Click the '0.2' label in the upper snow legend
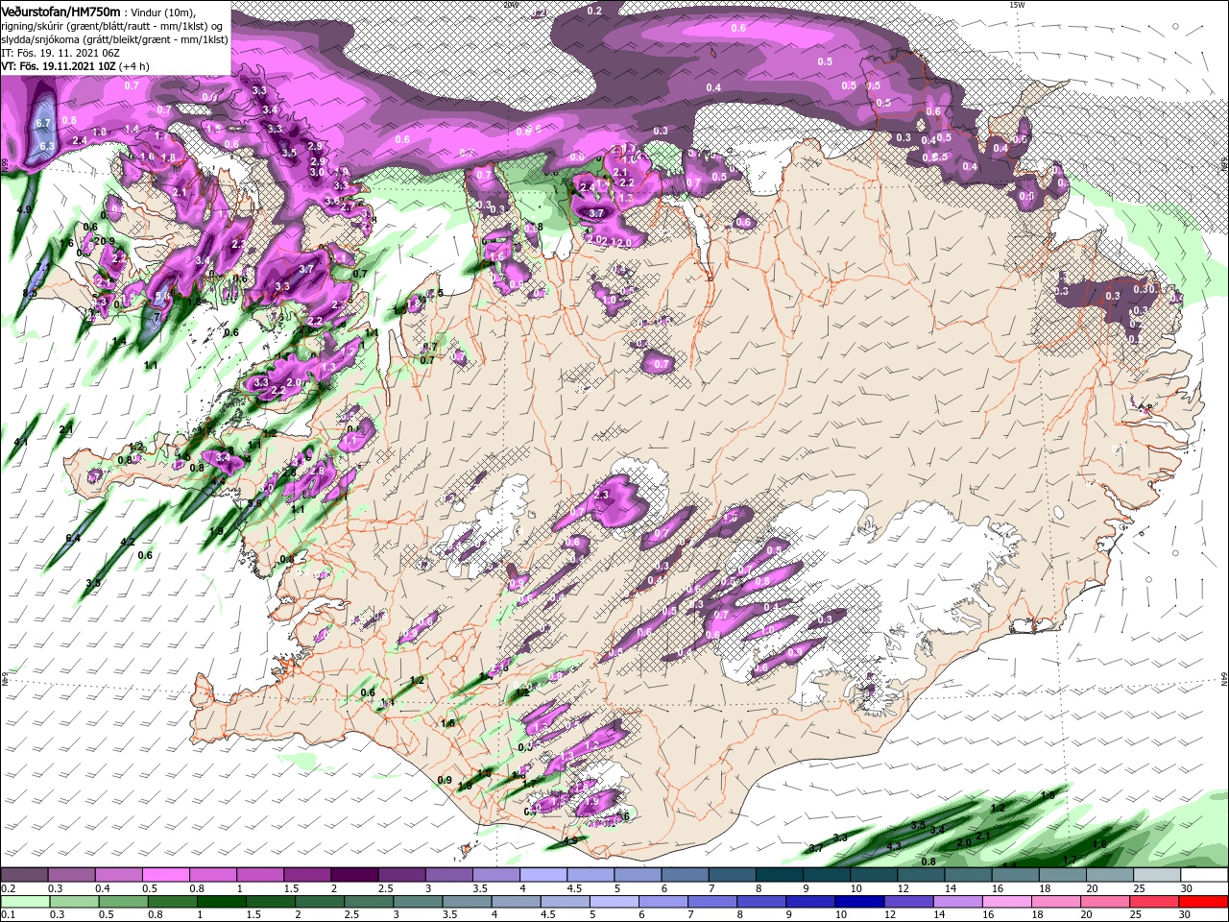The height and width of the screenshot is (922, 1229). pyautogui.click(x=8, y=889)
